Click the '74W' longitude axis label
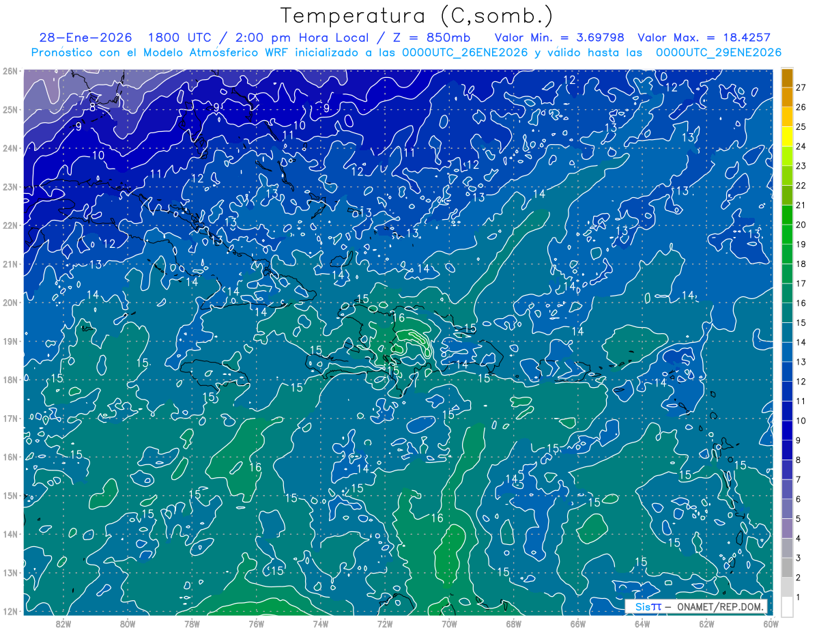819x633 pixels. (x=320, y=623)
